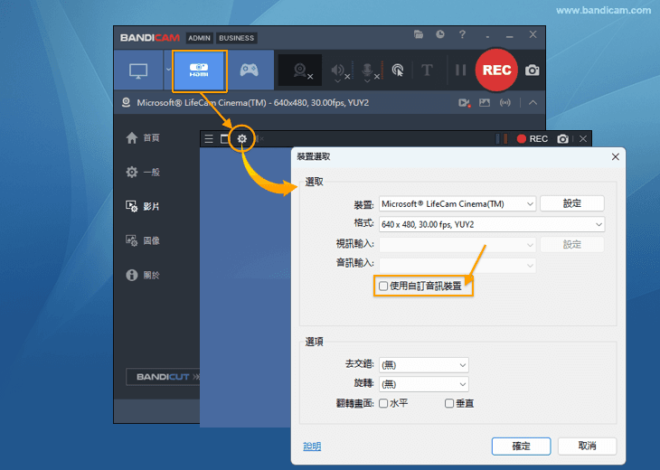Open the hamburger menu in preview window
660x470 pixels.
(209, 139)
